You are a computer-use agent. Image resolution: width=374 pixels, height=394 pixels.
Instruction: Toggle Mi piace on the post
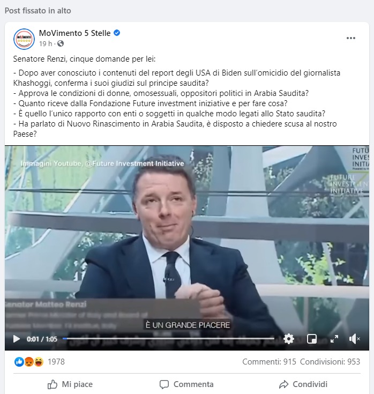coord(70,384)
